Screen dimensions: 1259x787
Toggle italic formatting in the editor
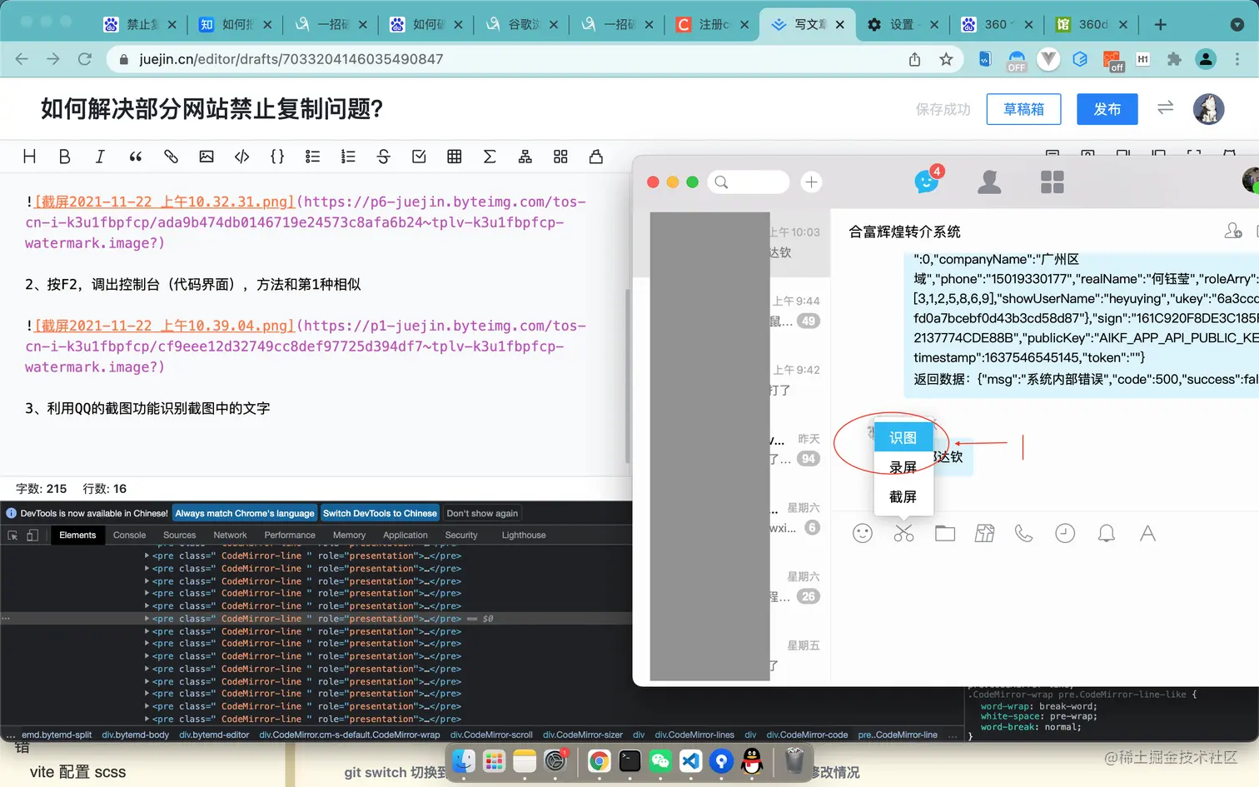pyautogui.click(x=100, y=156)
